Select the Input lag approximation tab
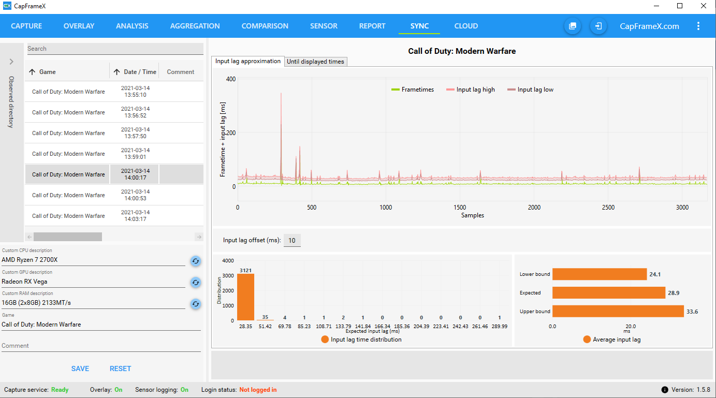The image size is (716, 398). click(x=248, y=61)
